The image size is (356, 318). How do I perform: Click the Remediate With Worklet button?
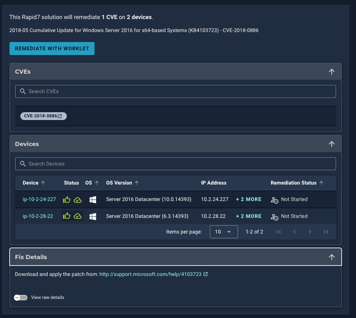tap(52, 49)
